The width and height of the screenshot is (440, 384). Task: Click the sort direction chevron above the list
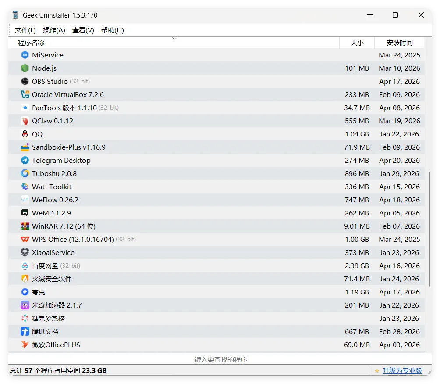point(174,39)
